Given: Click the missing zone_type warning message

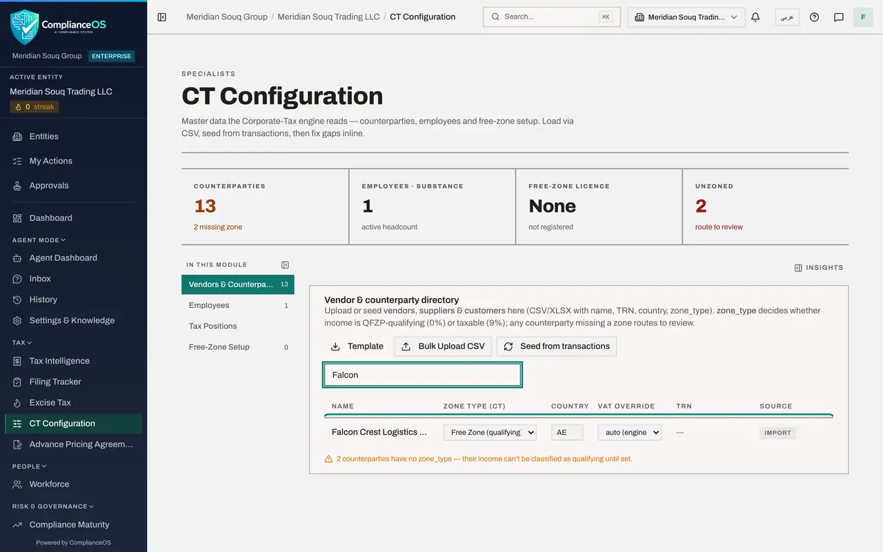Looking at the screenshot, I should [479, 459].
